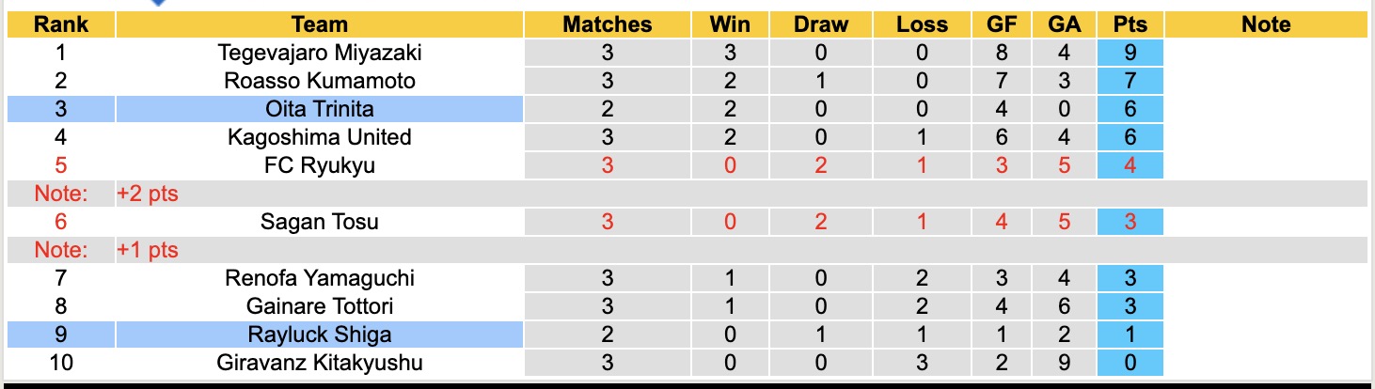Click the highlighted Rayluck Shiga team
Screen dimensions: 1375x389
click(320, 335)
